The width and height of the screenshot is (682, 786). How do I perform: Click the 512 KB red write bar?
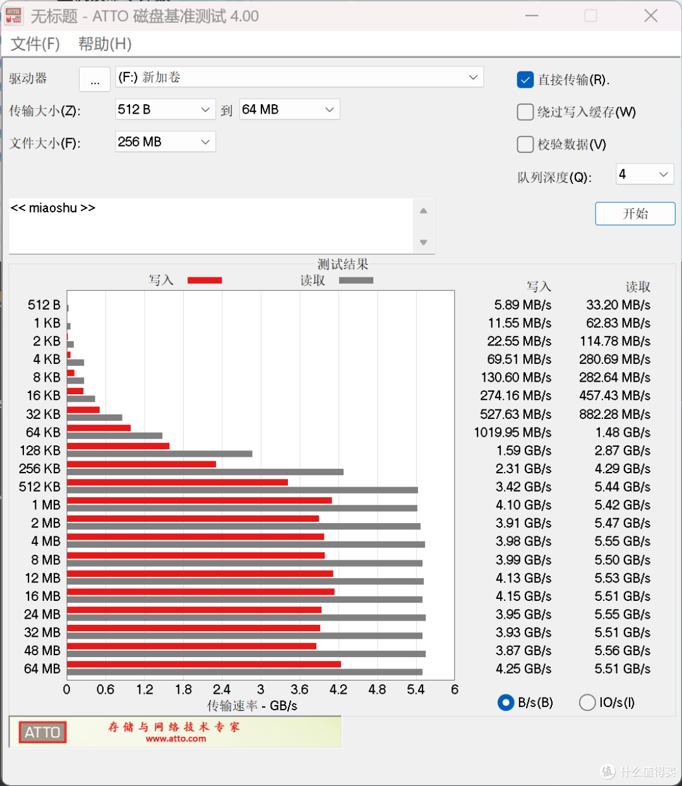tap(177, 482)
